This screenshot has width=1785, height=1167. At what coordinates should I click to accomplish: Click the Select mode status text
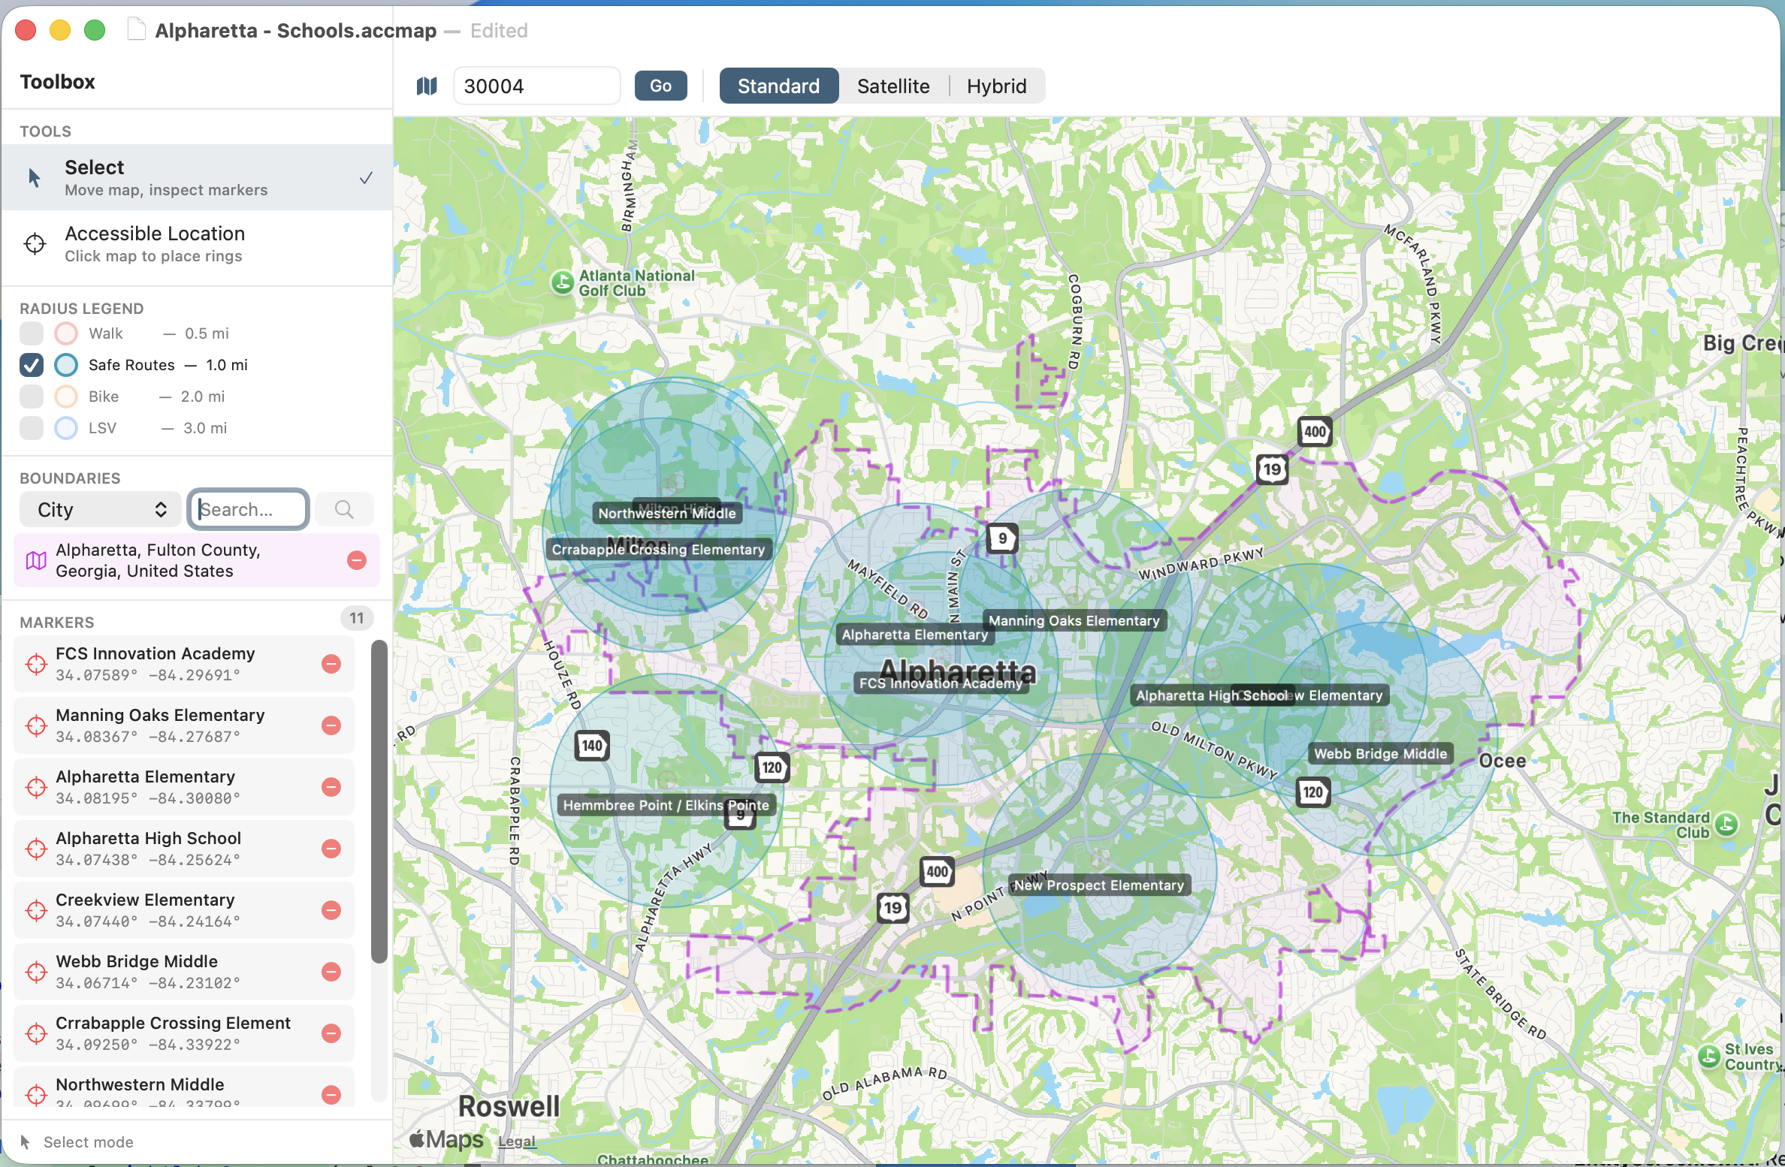[88, 1142]
